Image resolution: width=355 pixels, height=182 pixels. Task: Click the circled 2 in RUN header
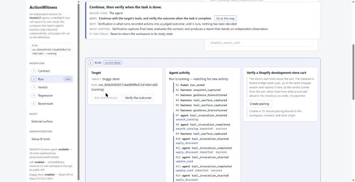[91, 62]
